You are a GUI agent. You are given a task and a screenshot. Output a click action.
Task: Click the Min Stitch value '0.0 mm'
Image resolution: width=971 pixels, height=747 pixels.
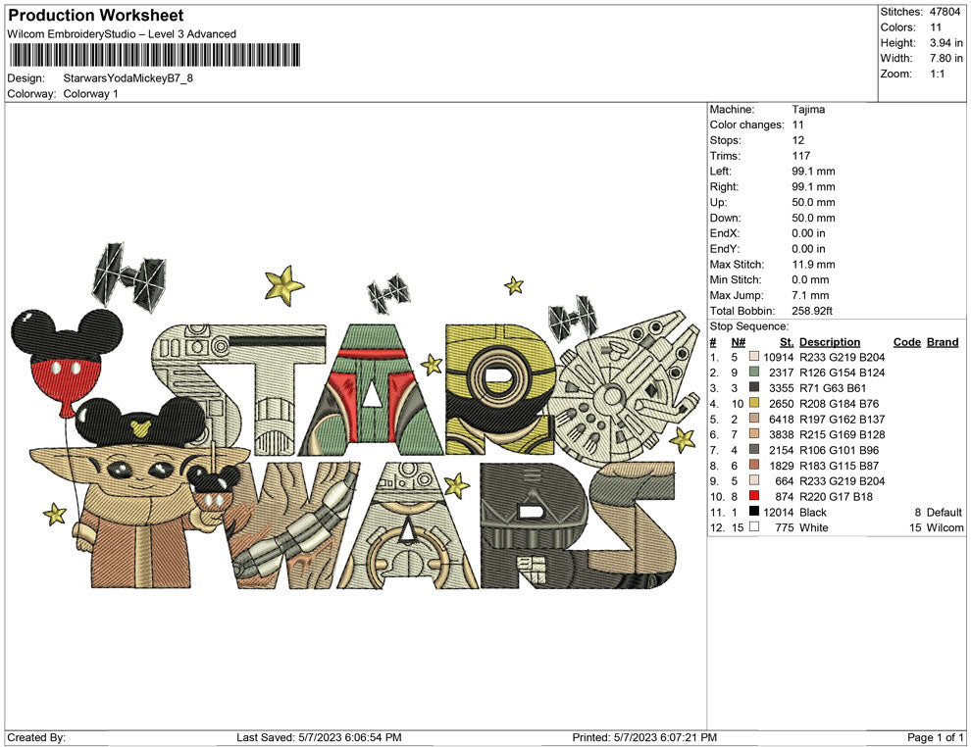[x=810, y=279]
